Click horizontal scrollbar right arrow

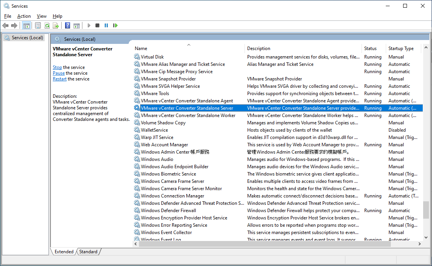pyautogui.click(x=420, y=244)
